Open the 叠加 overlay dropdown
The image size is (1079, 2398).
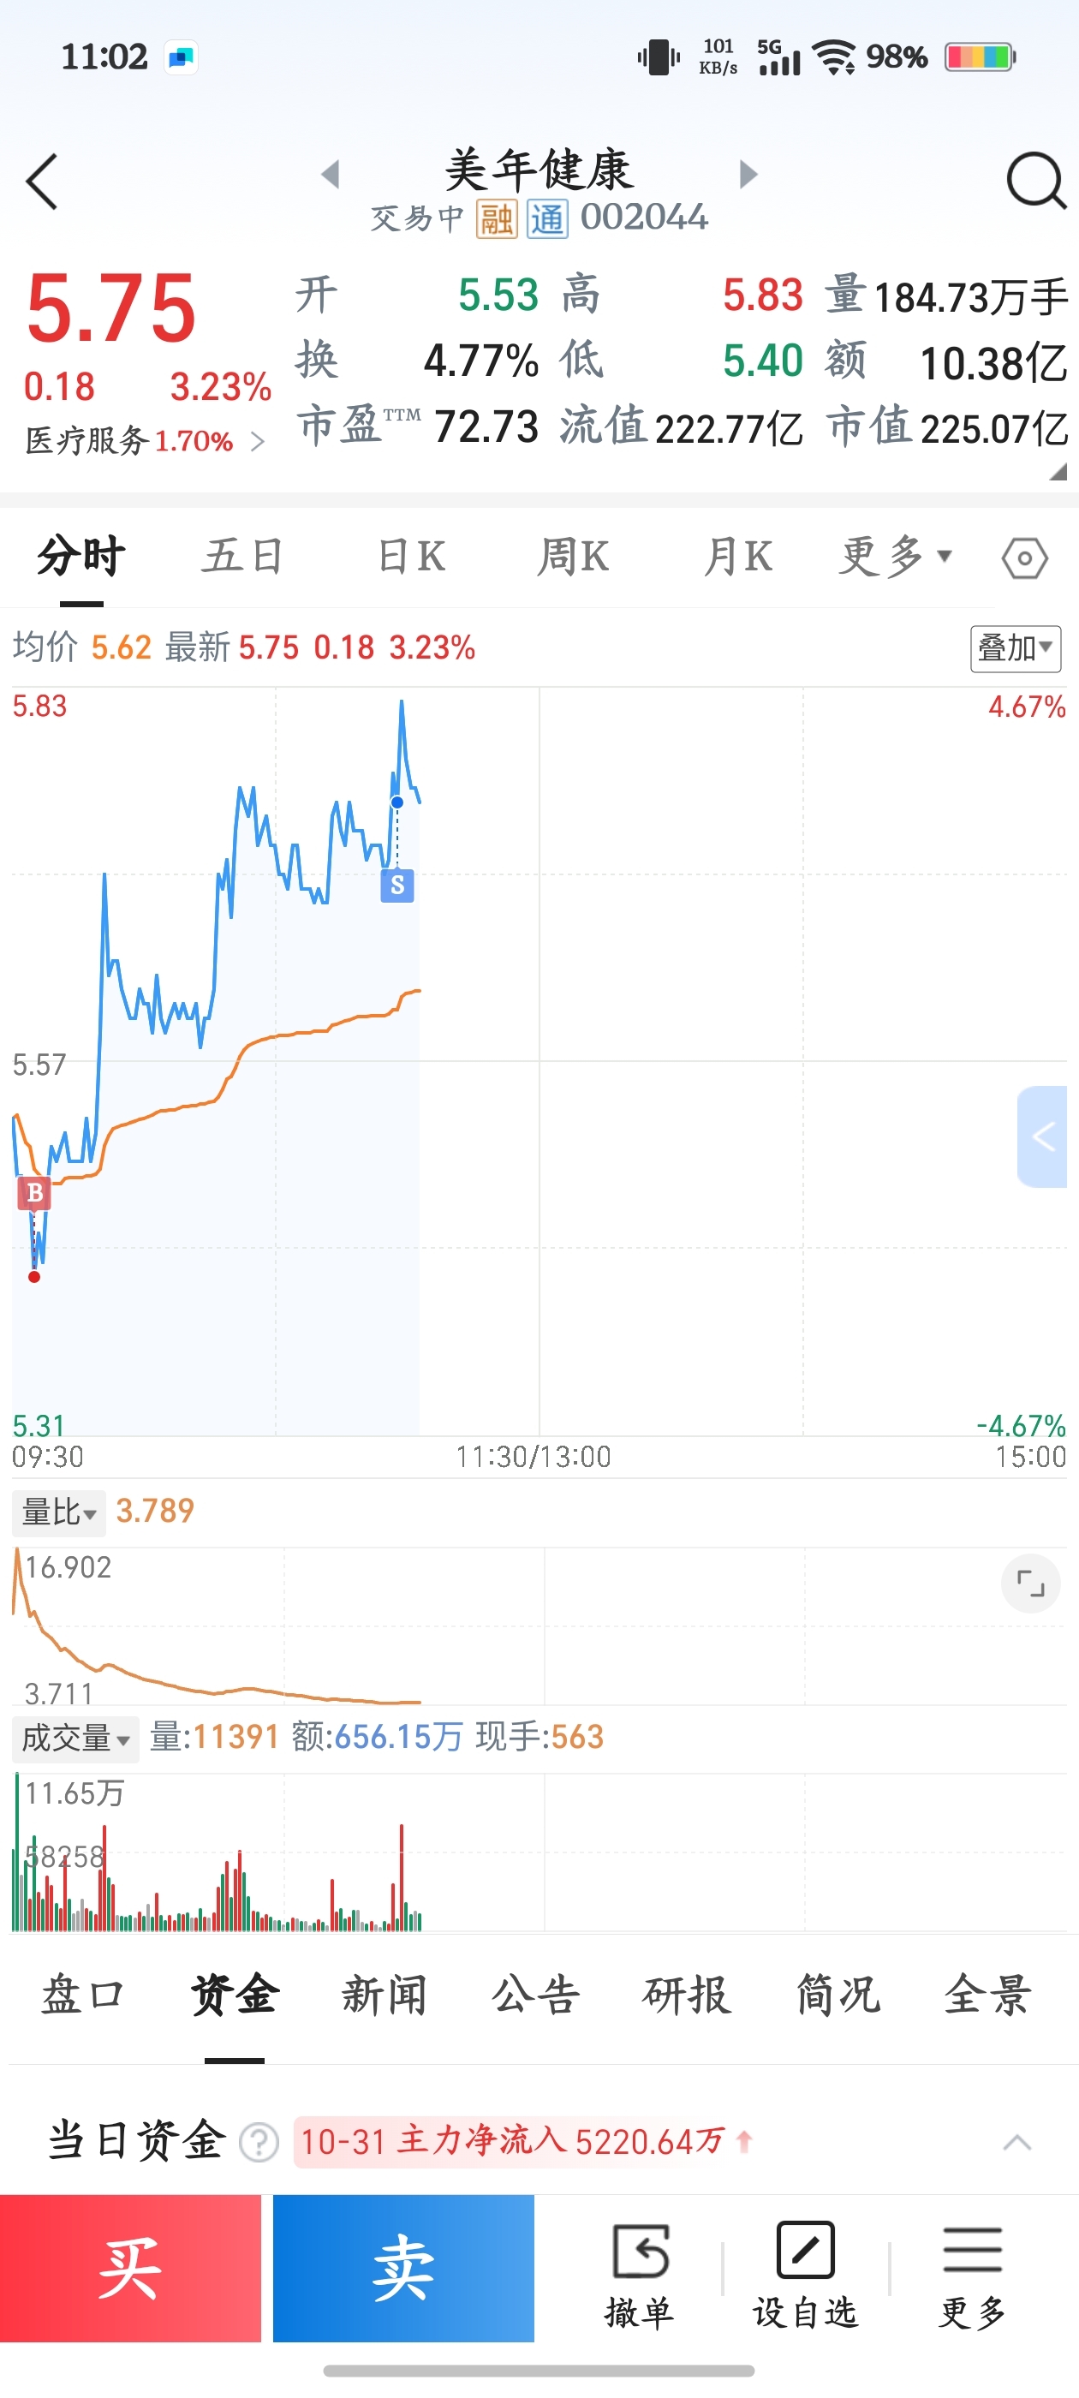click(x=1015, y=648)
